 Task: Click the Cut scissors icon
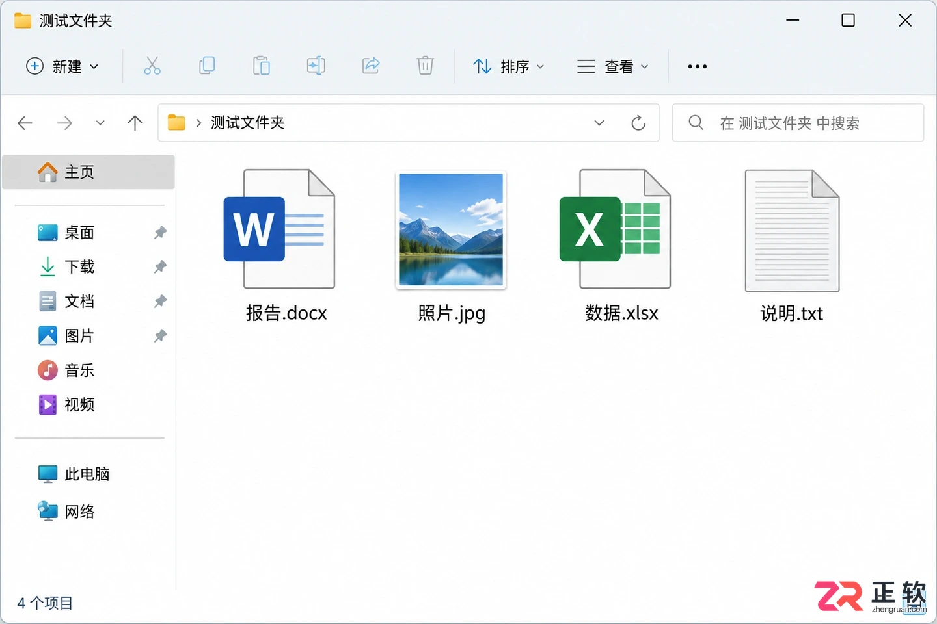point(152,66)
